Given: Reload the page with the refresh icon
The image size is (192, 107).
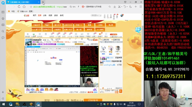Looking at the screenshot, I should (x=19, y=7).
